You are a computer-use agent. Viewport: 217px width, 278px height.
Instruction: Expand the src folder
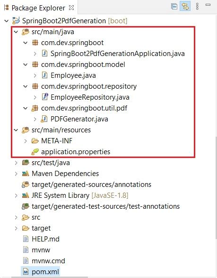coord(16,217)
